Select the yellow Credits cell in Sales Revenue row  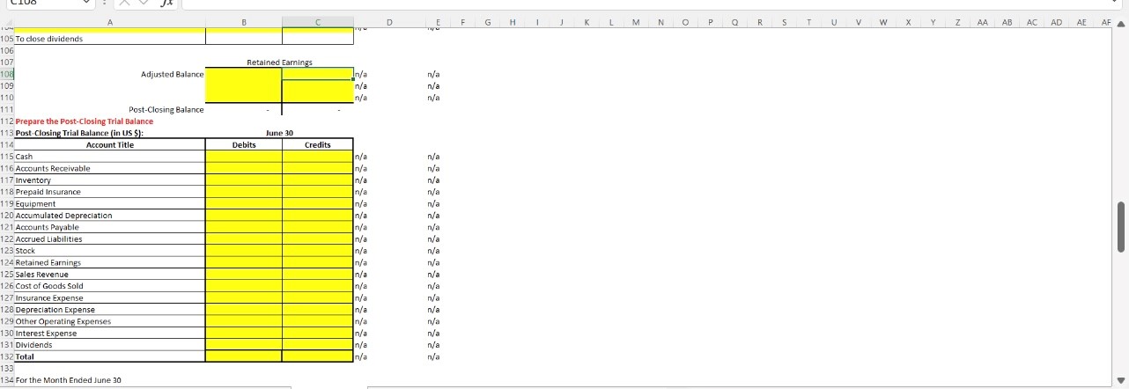click(317, 275)
